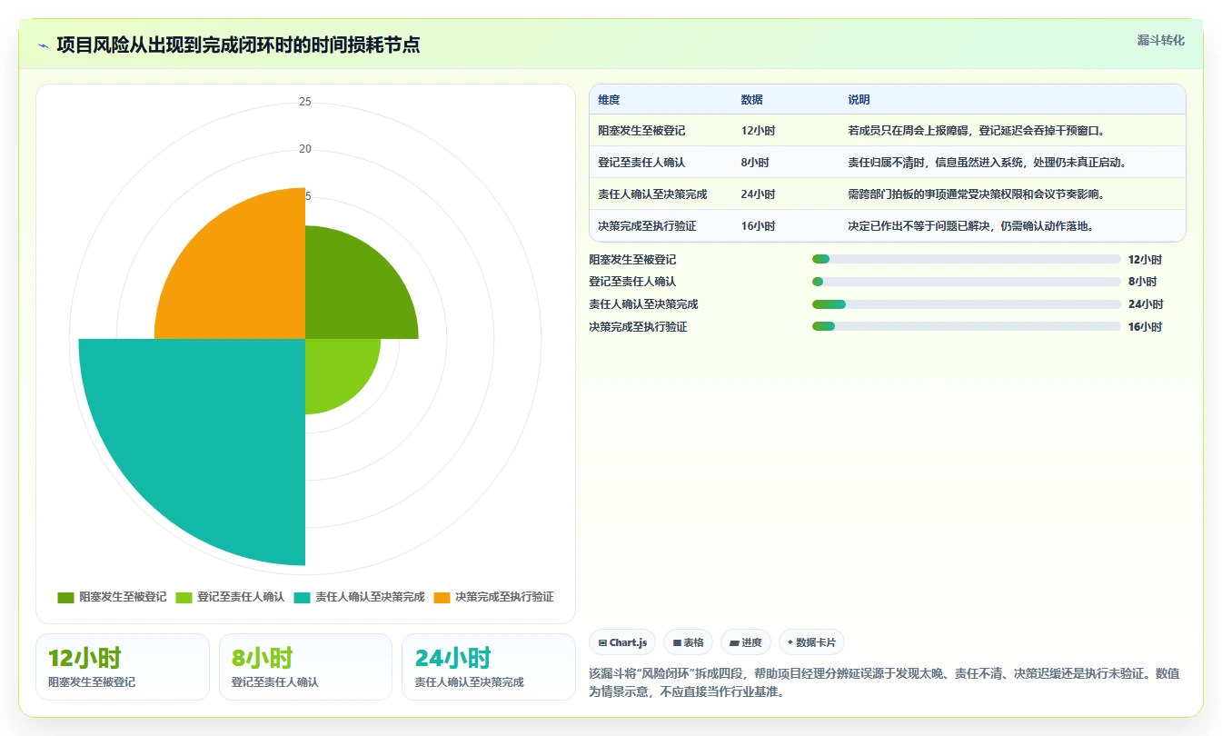
Task: Click the 数据卡片 tag chip
Action: click(x=811, y=642)
